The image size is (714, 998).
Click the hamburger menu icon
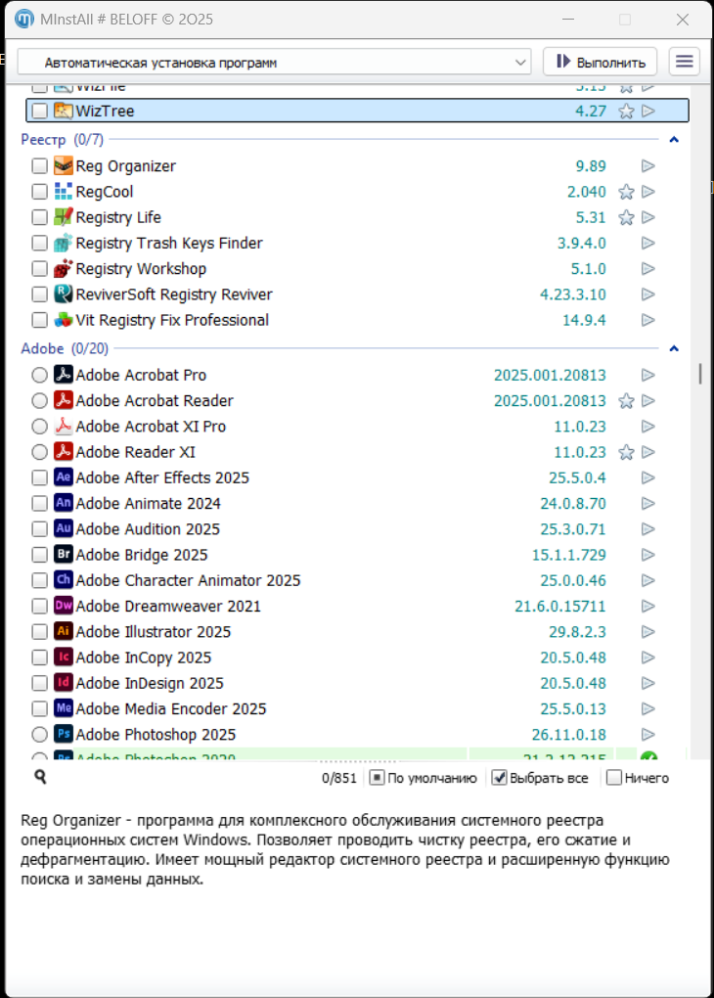685,62
